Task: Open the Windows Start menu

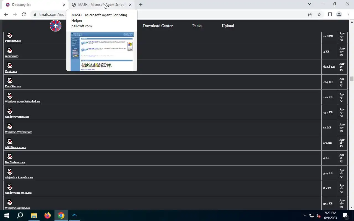Action: coord(7,215)
